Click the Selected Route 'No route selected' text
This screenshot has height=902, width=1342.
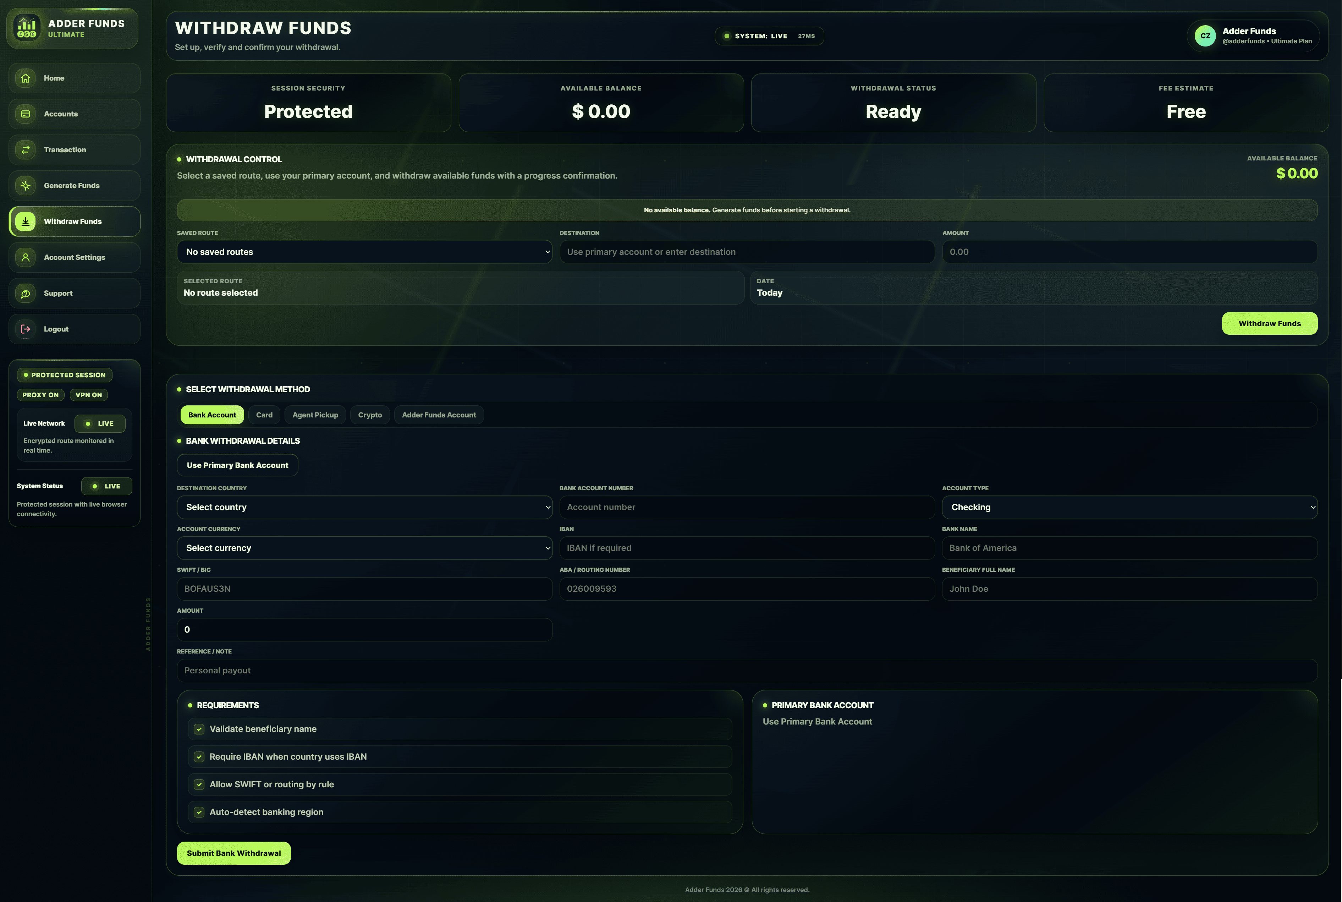pyautogui.click(x=221, y=293)
